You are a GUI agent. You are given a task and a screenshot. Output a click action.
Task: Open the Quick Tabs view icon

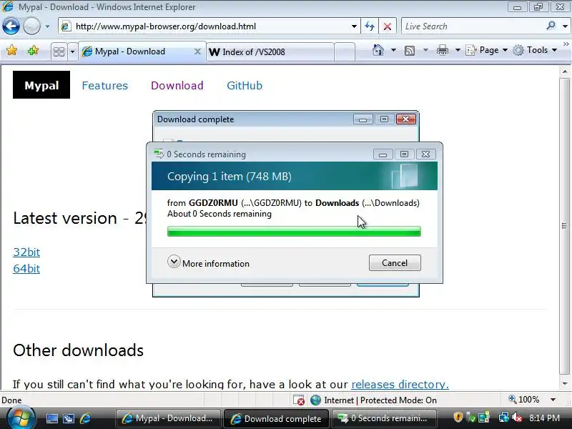pos(59,51)
